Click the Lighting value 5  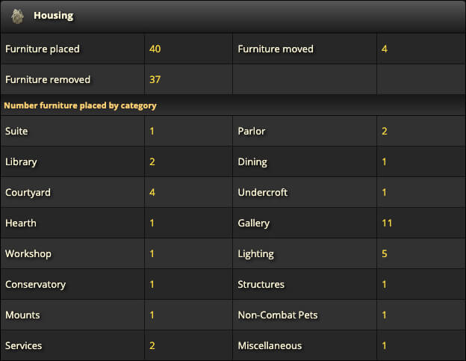385,253
